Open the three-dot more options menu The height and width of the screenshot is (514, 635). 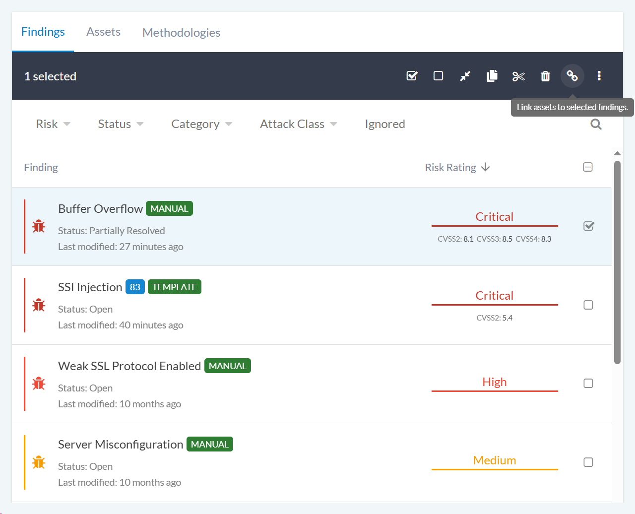(x=599, y=76)
